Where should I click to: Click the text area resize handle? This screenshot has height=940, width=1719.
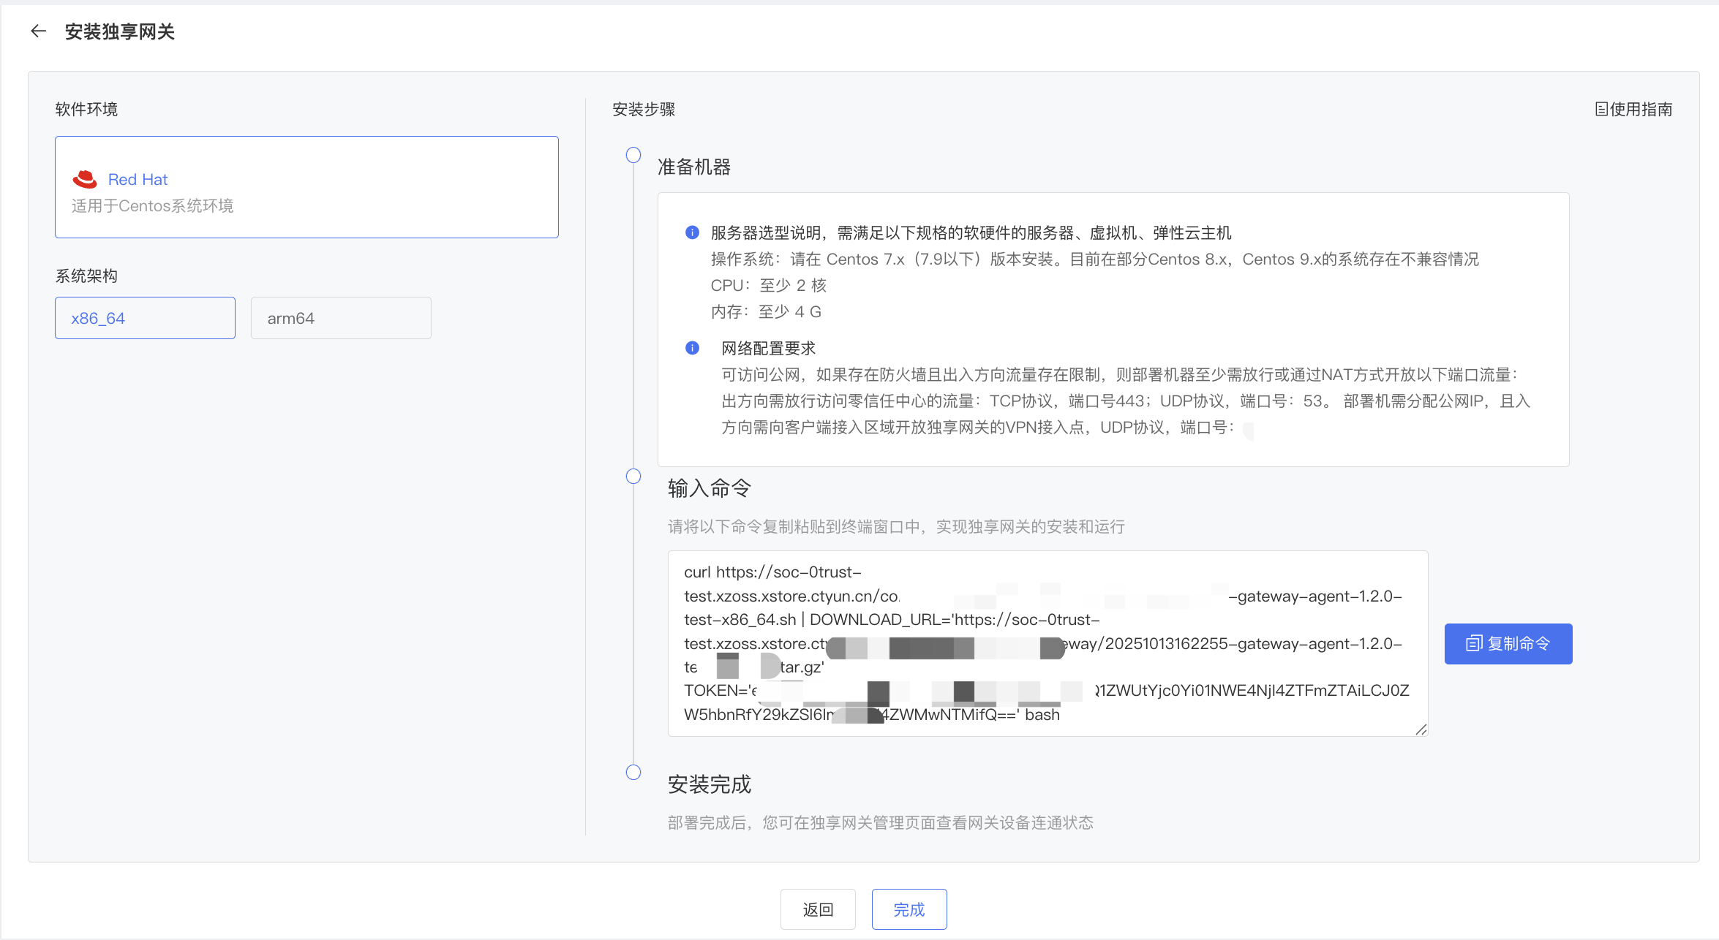click(x=1421, y=729)
